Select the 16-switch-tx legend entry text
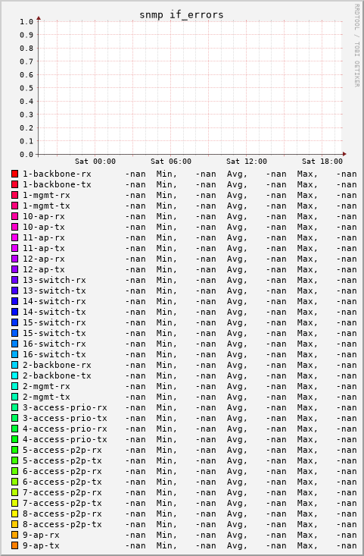364x556 pixels. click(54, 354)
